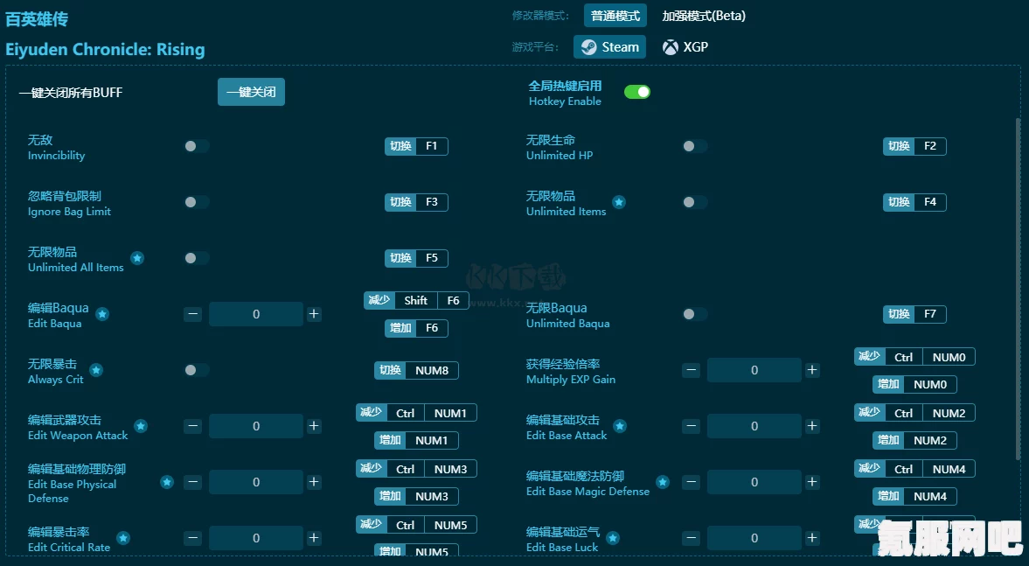Click the F5 hotkey for Unlimited All Items

416,258
